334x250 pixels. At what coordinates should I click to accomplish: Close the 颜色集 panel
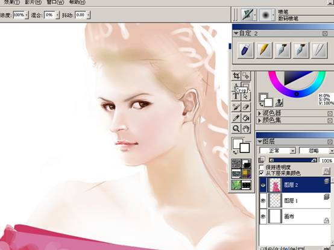330,120
